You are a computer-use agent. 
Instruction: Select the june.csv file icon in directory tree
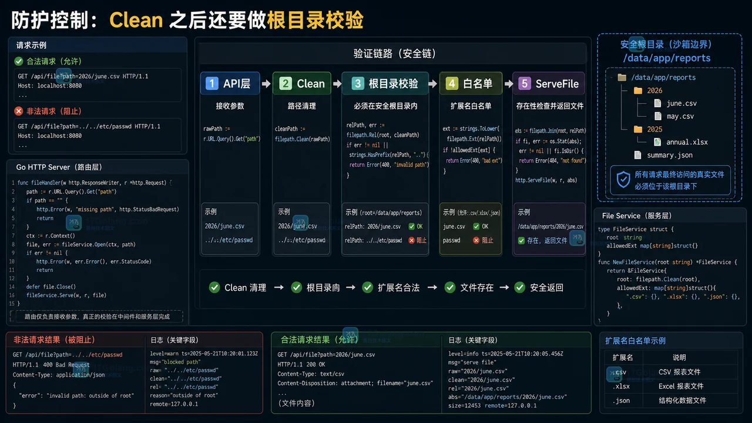(657, 103)
